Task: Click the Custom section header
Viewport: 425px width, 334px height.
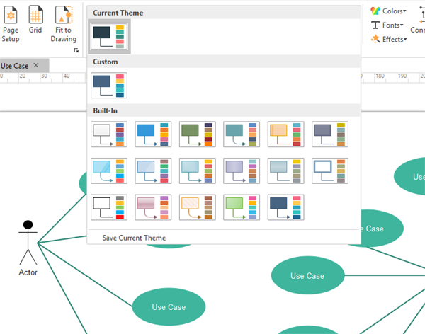Action: 224,62
